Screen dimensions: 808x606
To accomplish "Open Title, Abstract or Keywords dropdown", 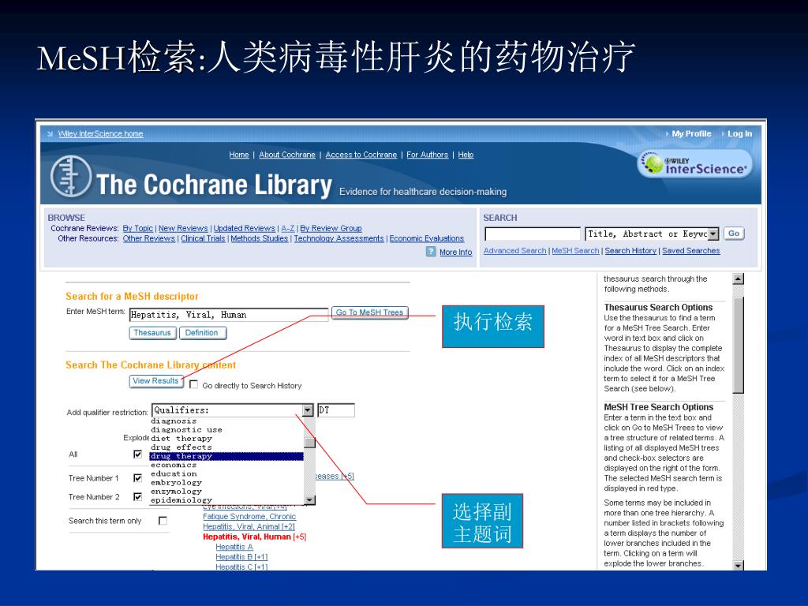I will click(x=652, y=234).
